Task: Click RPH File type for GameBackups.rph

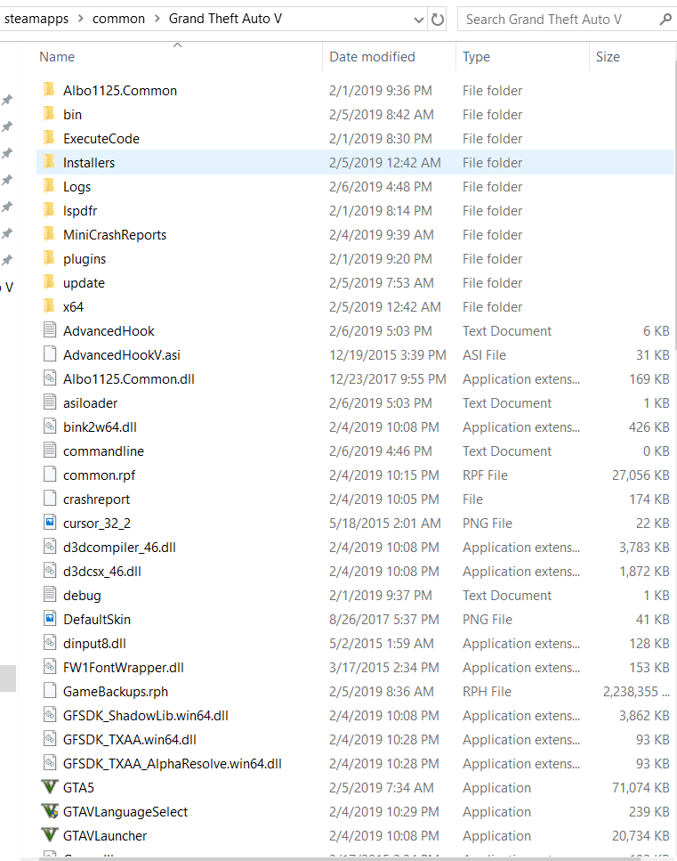Action: [x=487, y=691]
